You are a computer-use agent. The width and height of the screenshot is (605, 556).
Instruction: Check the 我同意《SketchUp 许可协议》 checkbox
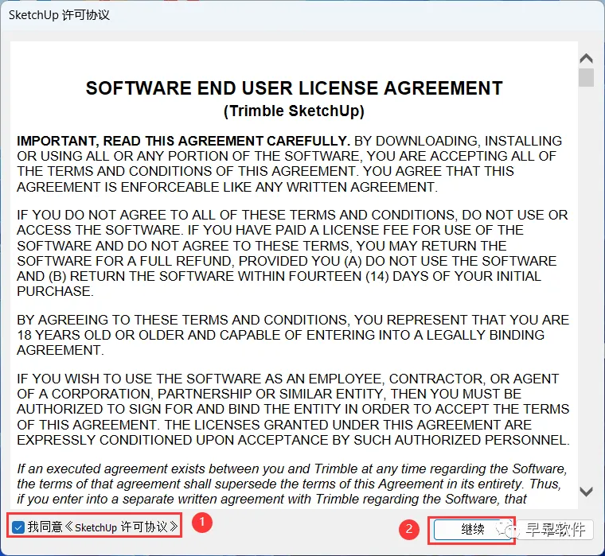(18, 527)
